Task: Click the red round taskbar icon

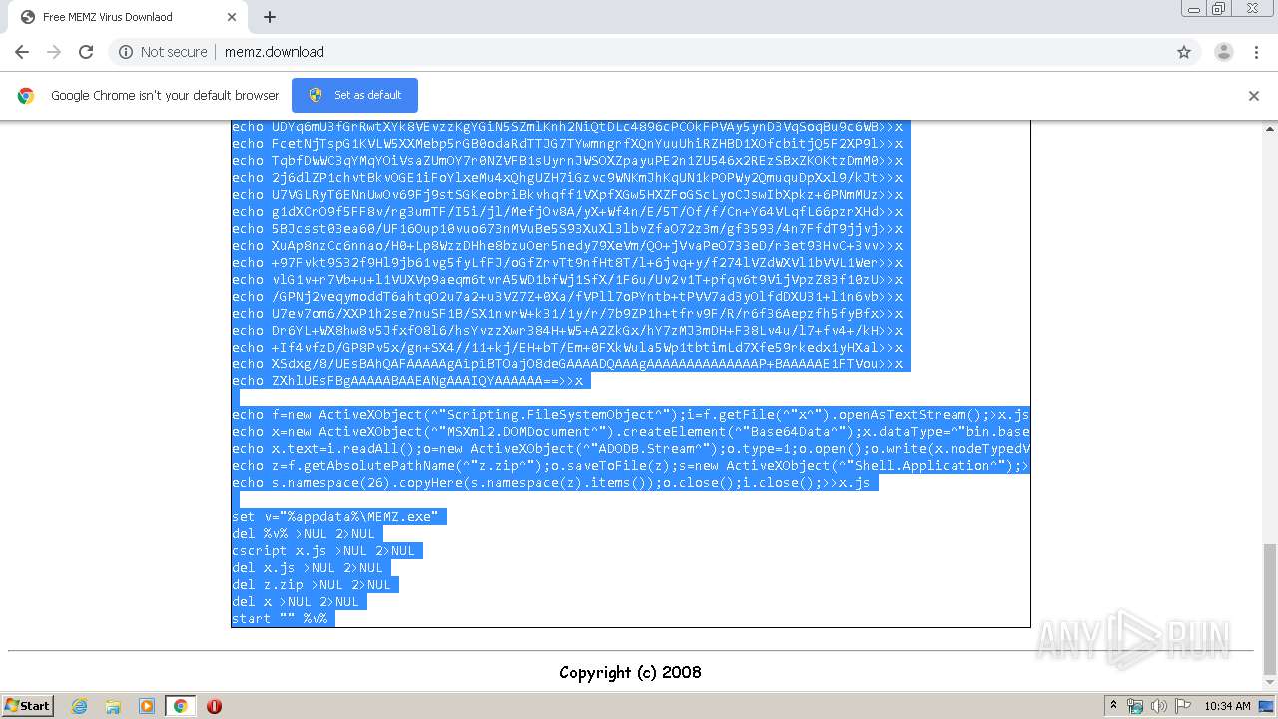Action: tap(214, 706)
